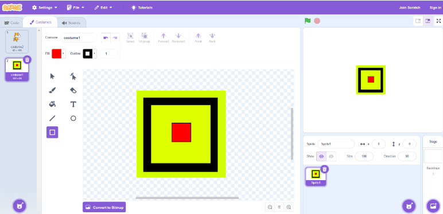
Task: Select costume2 cat thumbnail
Action: tap(17, 41)
